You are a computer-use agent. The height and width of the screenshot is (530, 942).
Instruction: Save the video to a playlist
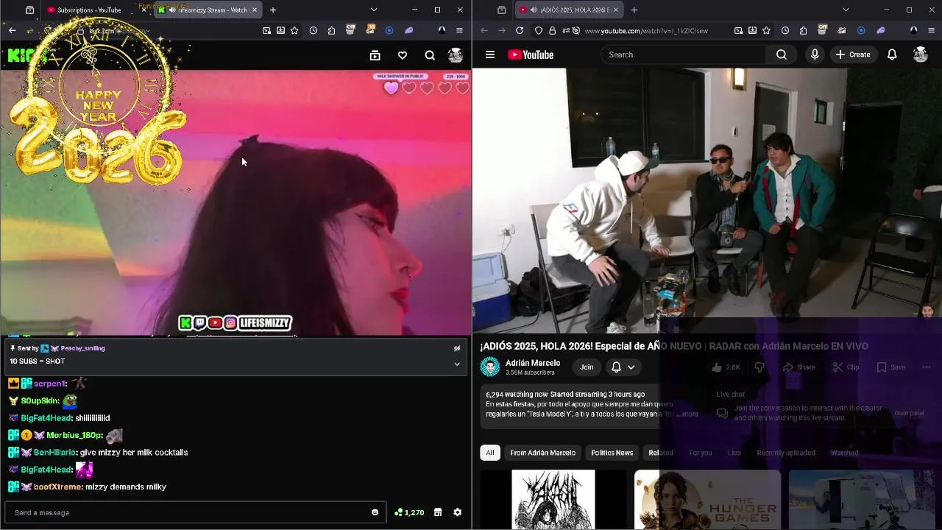click(x=891, y=367)
